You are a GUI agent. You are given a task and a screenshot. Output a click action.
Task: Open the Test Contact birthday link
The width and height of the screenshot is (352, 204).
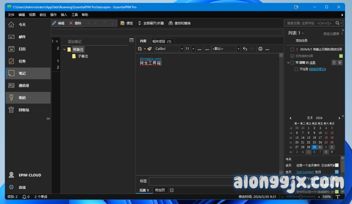click(x=305, y=172)
